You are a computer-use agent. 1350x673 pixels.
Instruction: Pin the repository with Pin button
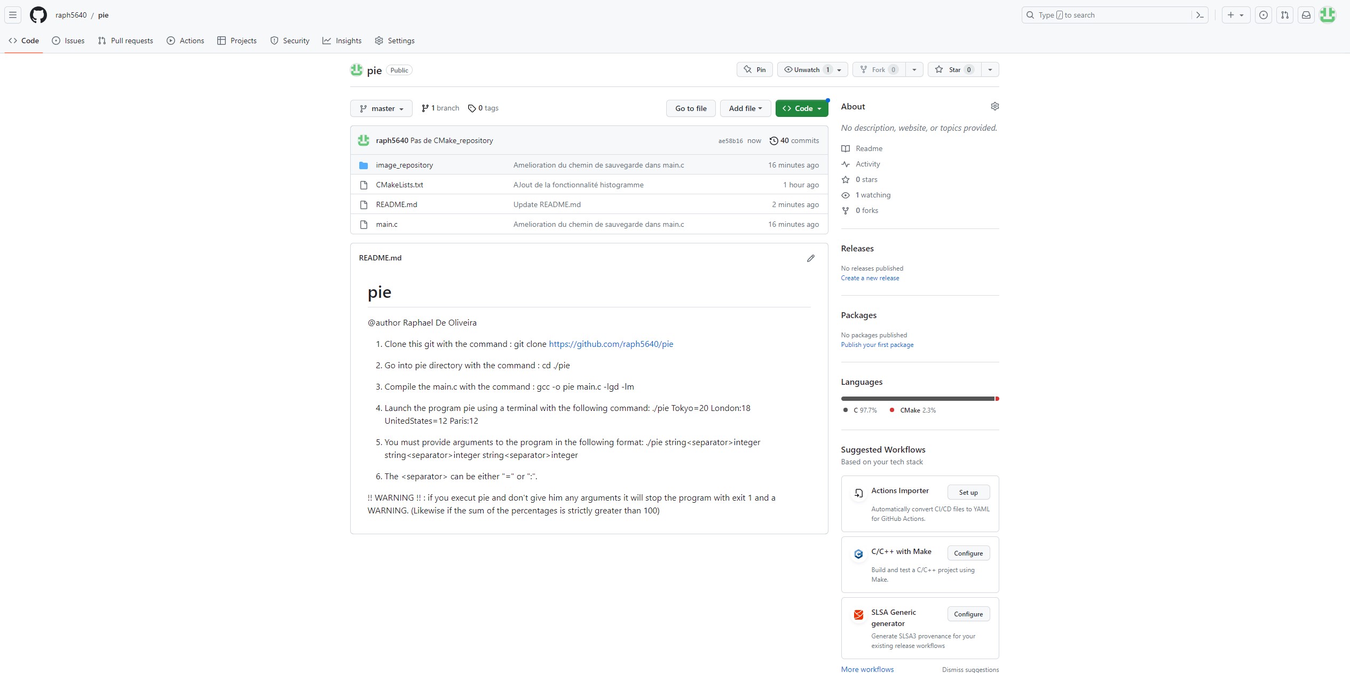point(755,70)
